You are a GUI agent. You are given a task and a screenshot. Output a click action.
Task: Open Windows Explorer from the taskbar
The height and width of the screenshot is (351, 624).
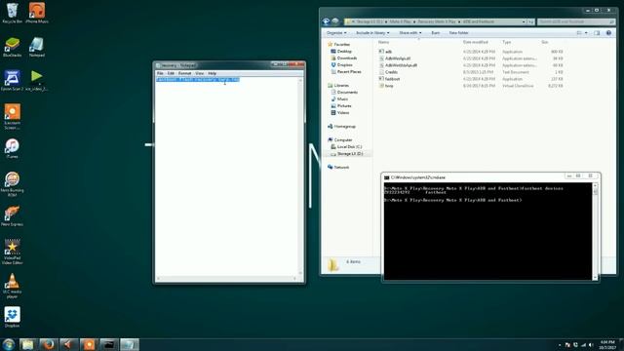click(x=27, y=344)
